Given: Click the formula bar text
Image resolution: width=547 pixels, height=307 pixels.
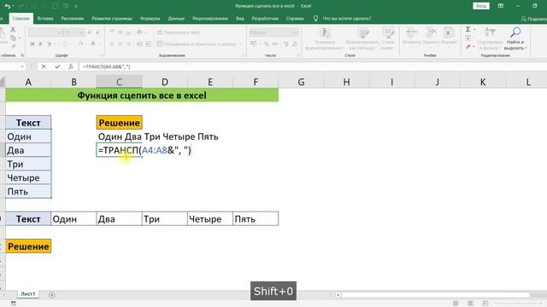Looking at the screenshot, I should 106,67.
